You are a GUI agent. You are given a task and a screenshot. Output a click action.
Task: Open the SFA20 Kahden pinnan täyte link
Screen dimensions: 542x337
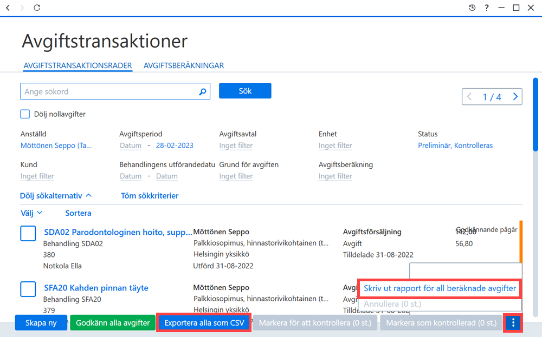tap(96, 288)
